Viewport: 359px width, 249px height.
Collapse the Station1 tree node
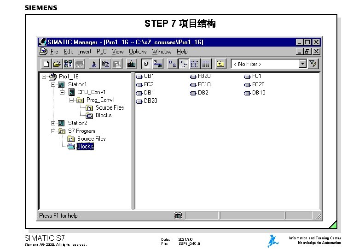(53, 84)
